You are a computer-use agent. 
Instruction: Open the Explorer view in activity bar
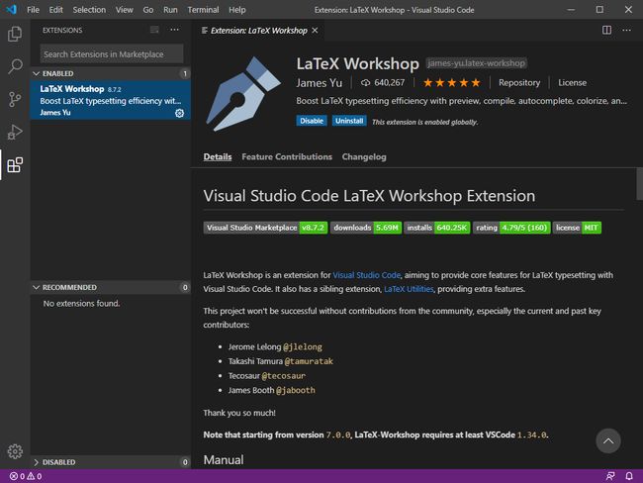coord(15,34)
